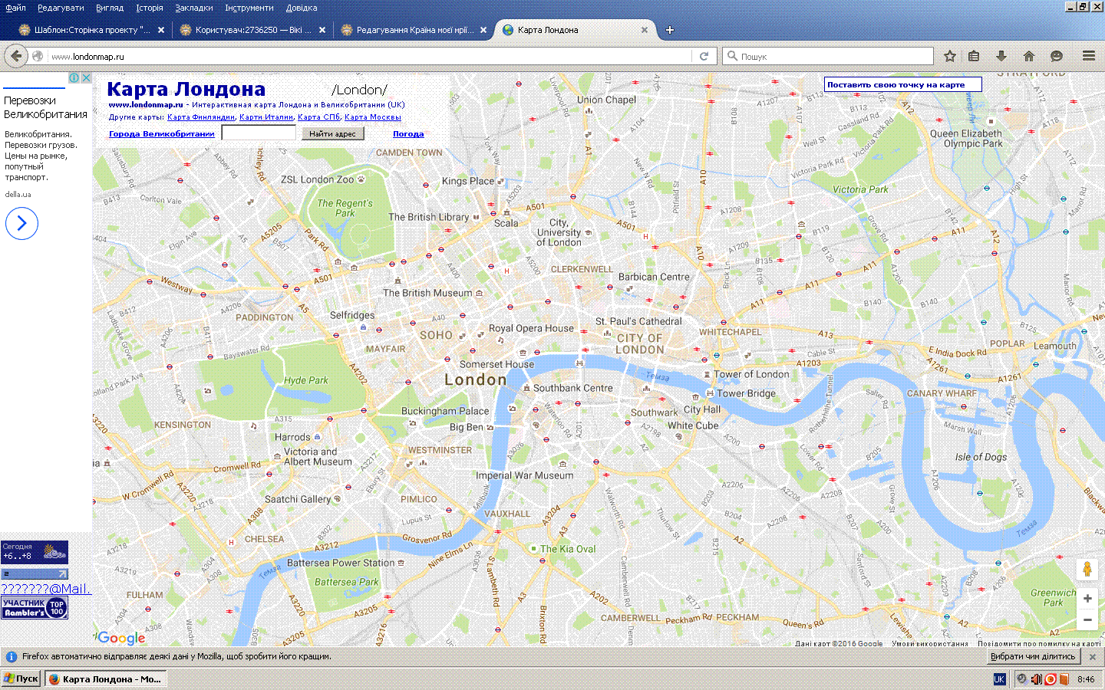
Task: Click the Найти адрес button
Action: (332, 133)
